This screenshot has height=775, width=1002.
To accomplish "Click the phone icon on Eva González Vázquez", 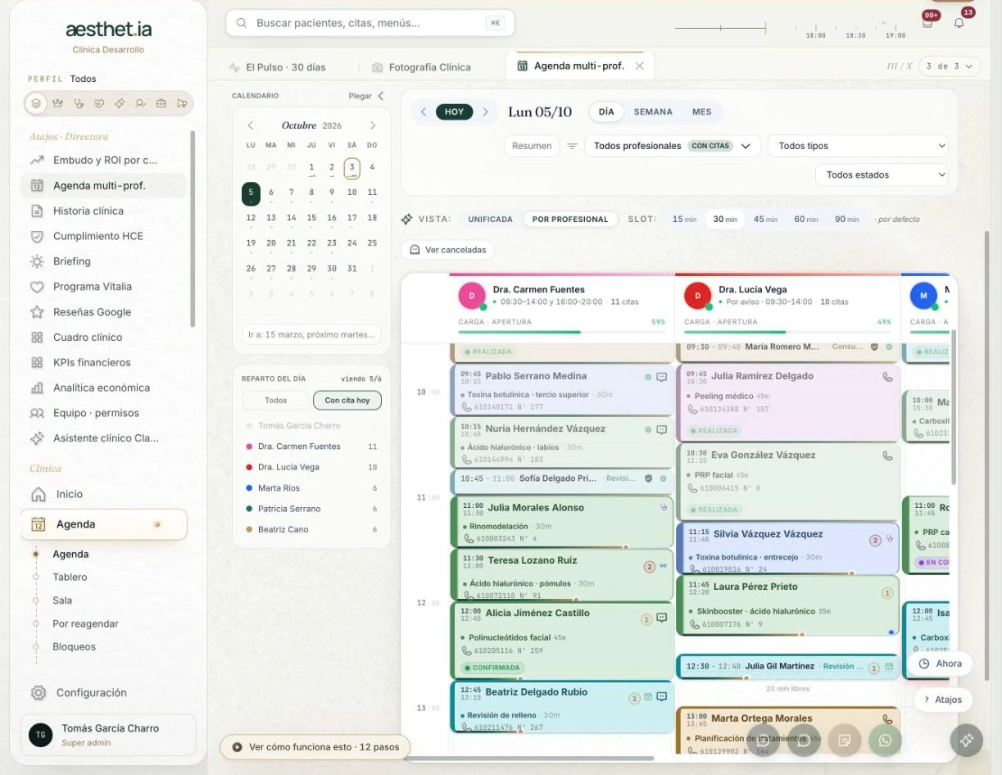I will coord(887,455).
